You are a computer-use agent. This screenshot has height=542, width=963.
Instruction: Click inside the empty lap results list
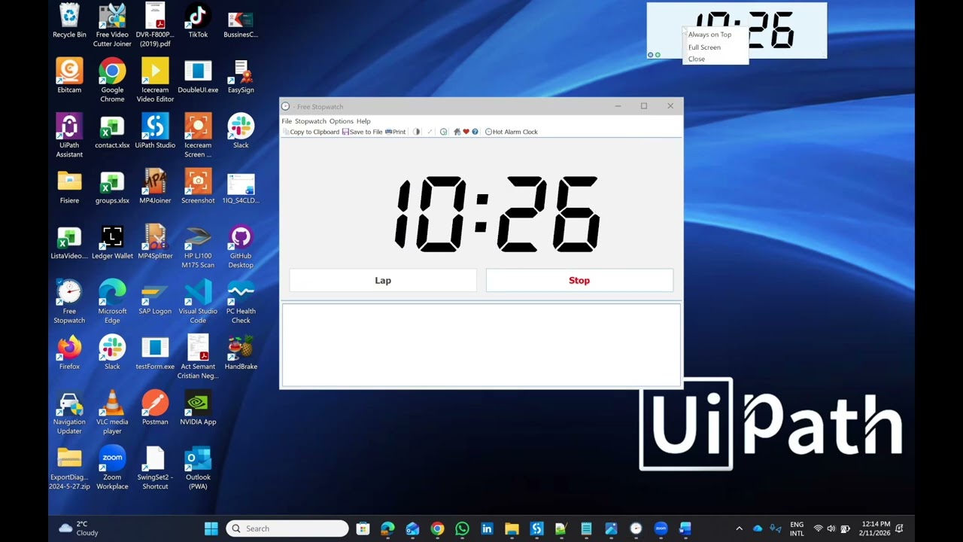[x=481, y=345]
